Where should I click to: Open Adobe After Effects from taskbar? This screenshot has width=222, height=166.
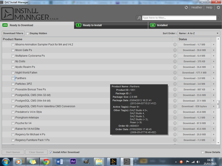[73, 162]
